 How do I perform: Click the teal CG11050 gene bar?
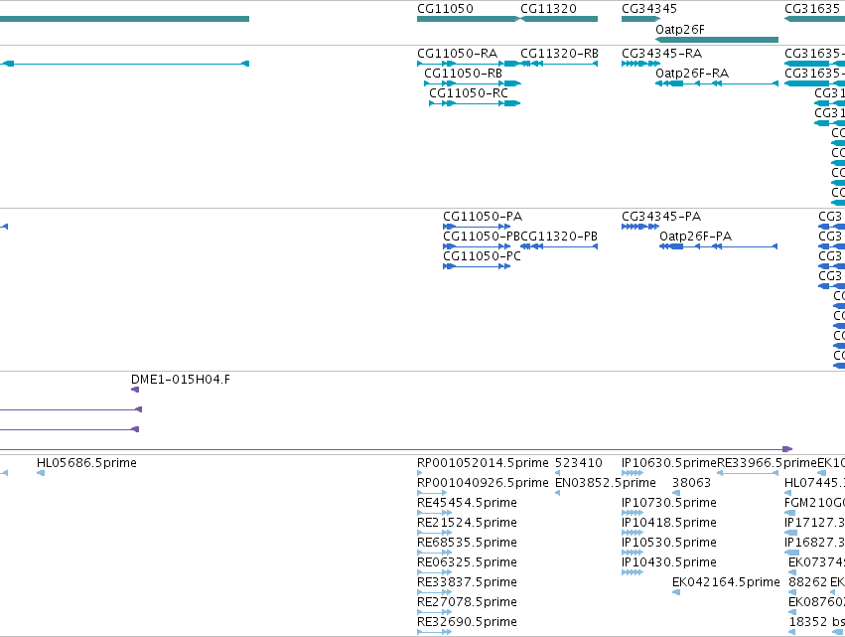click(x=469, y=19)
